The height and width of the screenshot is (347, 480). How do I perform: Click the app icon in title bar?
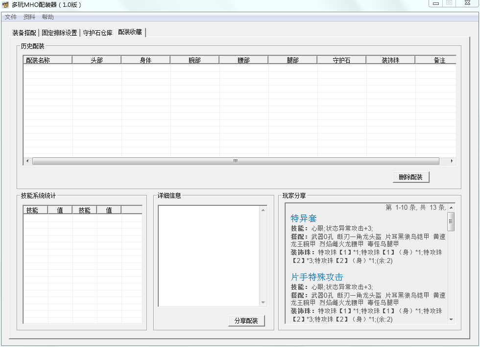point(5,5)
